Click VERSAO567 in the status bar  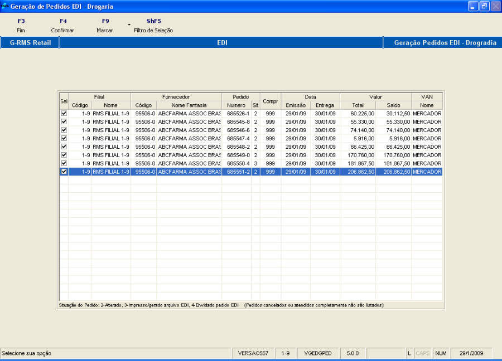253,353
